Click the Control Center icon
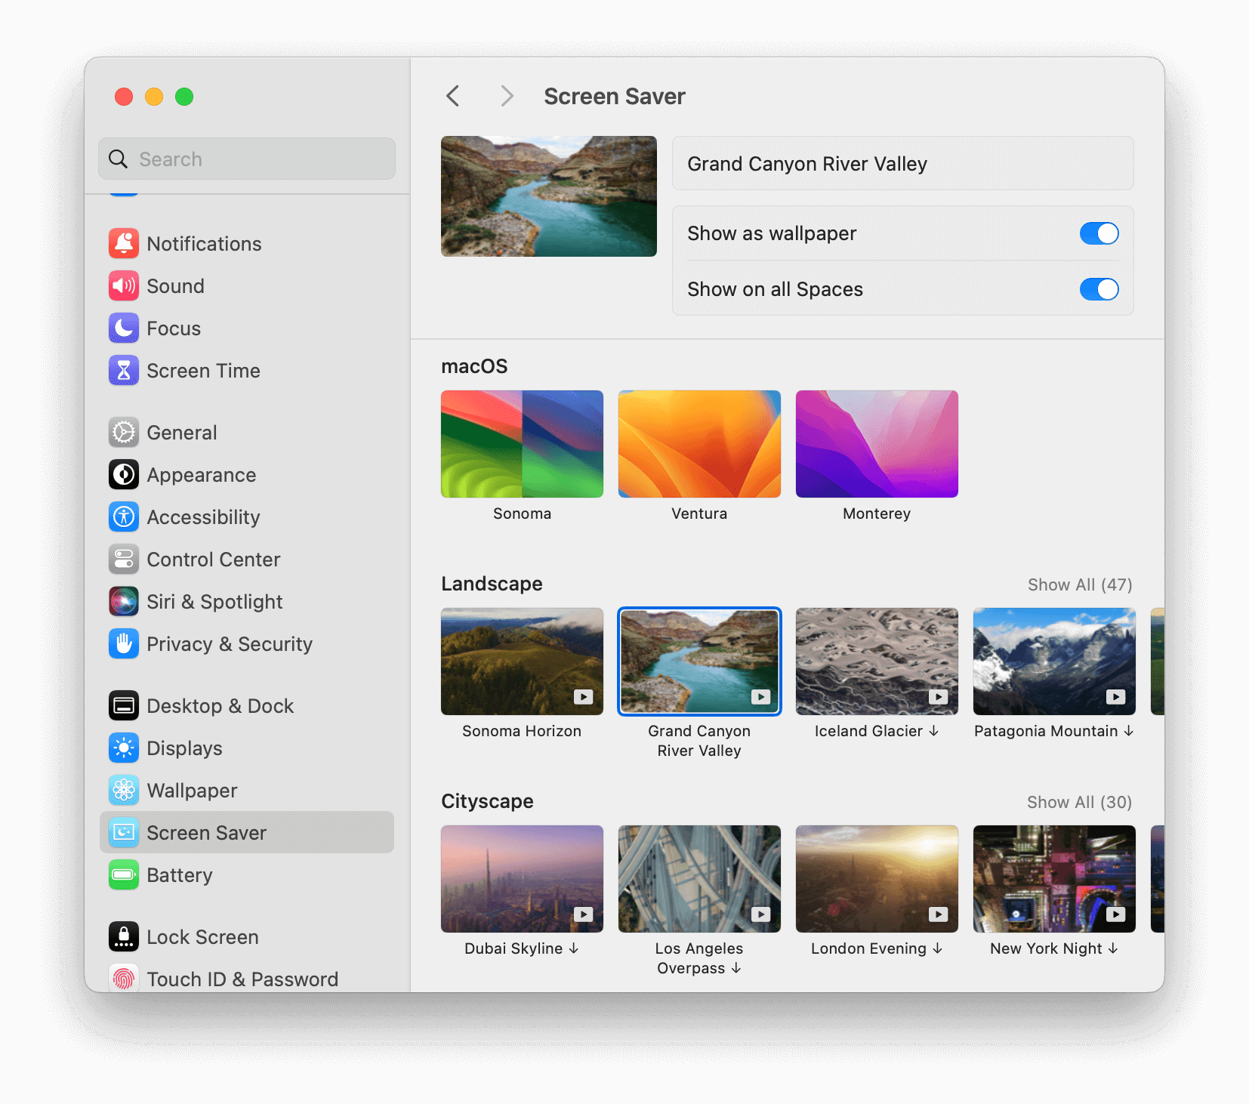Screen dimensions: 1249x1104 point(124,559)
